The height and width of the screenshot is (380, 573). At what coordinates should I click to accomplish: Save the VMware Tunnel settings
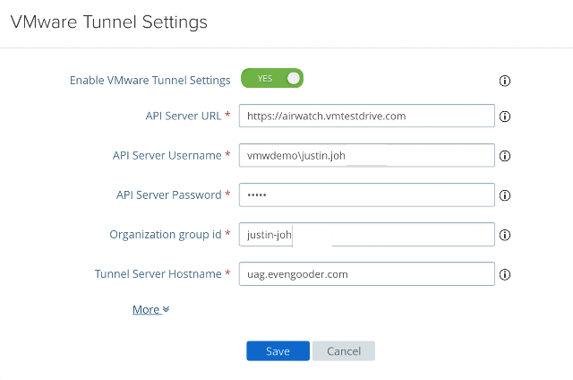point(278,351)
